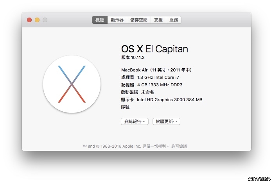
Task: Click Intel HD Graphics 3000 384 MB text
Action: click(x=170, y=100)
